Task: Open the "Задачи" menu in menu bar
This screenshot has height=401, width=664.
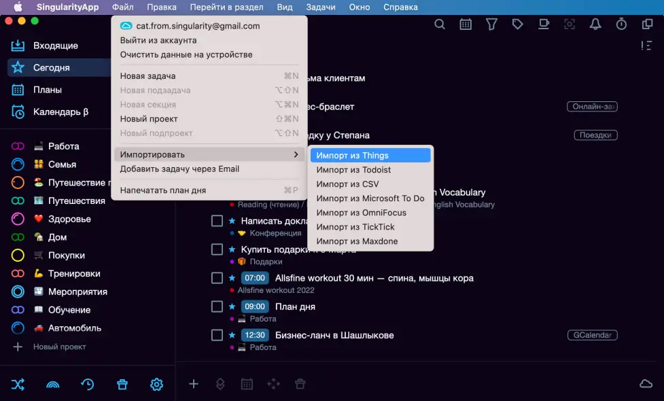Action: point(321,7)
